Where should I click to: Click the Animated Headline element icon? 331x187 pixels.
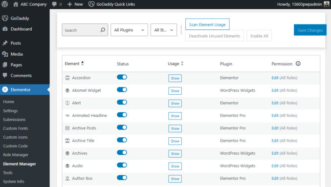click(x=67, y=116)
